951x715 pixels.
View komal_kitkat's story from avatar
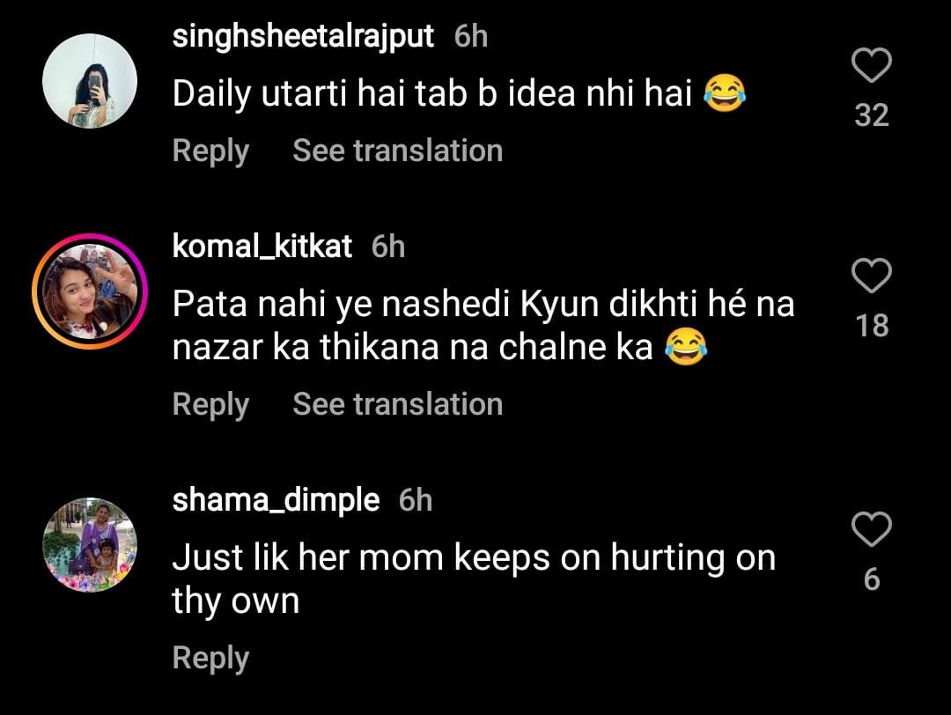point(90,292)
